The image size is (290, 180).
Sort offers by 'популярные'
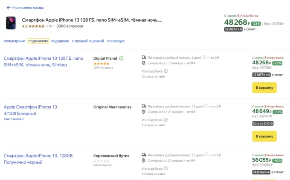(x=14, y=41)
